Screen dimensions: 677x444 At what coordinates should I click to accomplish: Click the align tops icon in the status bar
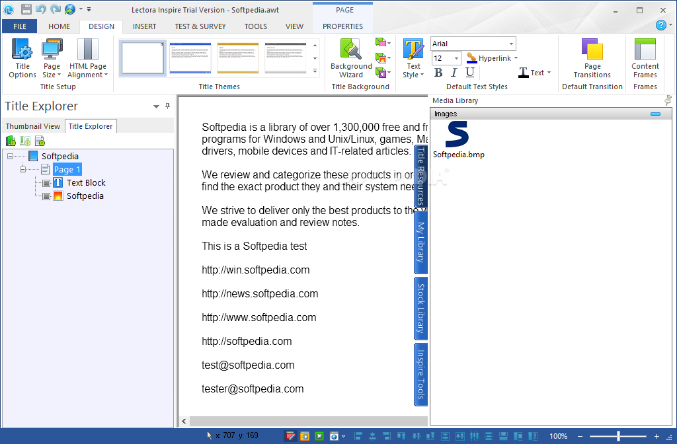click(x=401, y=436)
